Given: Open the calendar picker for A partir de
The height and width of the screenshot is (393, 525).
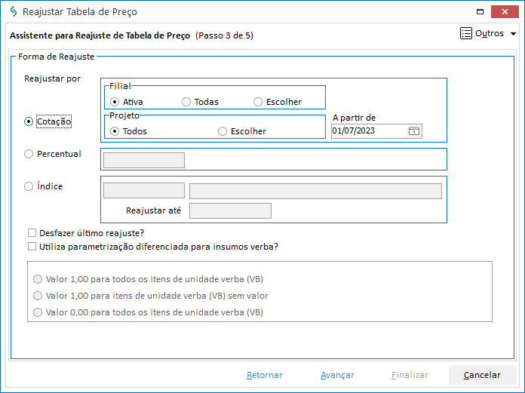Looking at the screenshot, I should (x=414, y=131).
